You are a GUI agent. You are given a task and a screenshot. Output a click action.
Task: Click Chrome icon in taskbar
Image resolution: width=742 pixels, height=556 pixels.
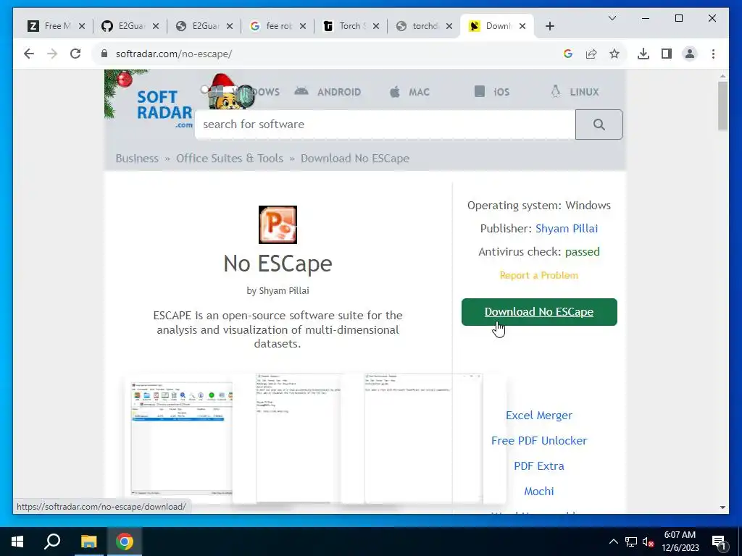[x=125, y=542]
